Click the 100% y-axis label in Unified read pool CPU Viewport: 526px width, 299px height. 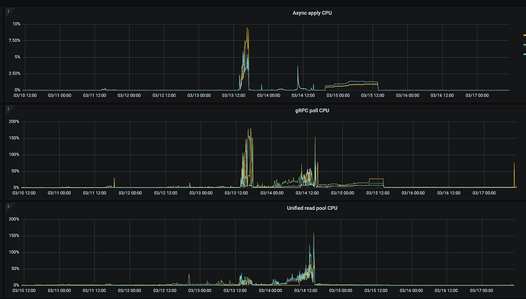pos(14,252)
